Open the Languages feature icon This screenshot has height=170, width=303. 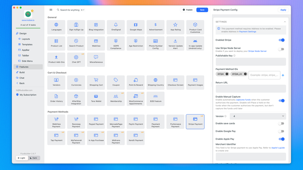tap(56, 27)
